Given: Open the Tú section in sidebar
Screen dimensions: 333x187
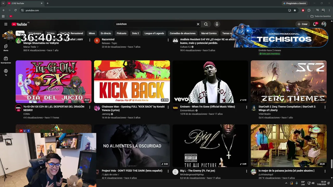Looking at the screenshot, I should 6,72.
